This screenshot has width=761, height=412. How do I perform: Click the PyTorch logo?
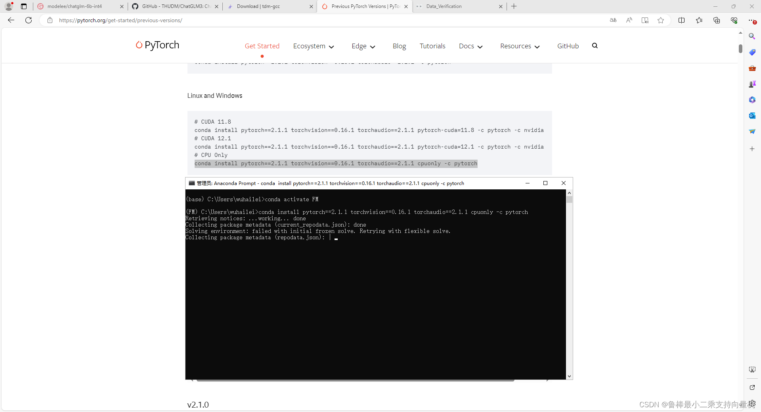point(157,45)
